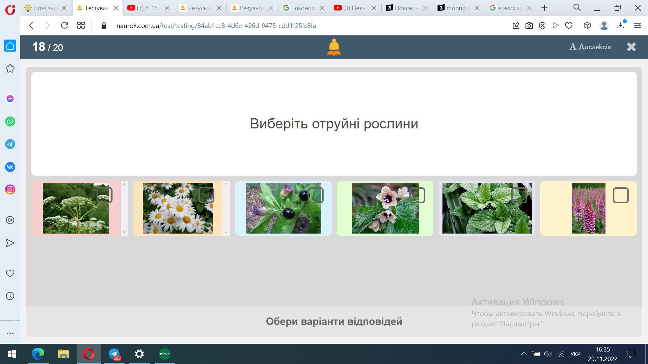The width and height of the screenshot is (648, 364).
Task: Open the ad blocker shield icon
Action: (542, 26)
